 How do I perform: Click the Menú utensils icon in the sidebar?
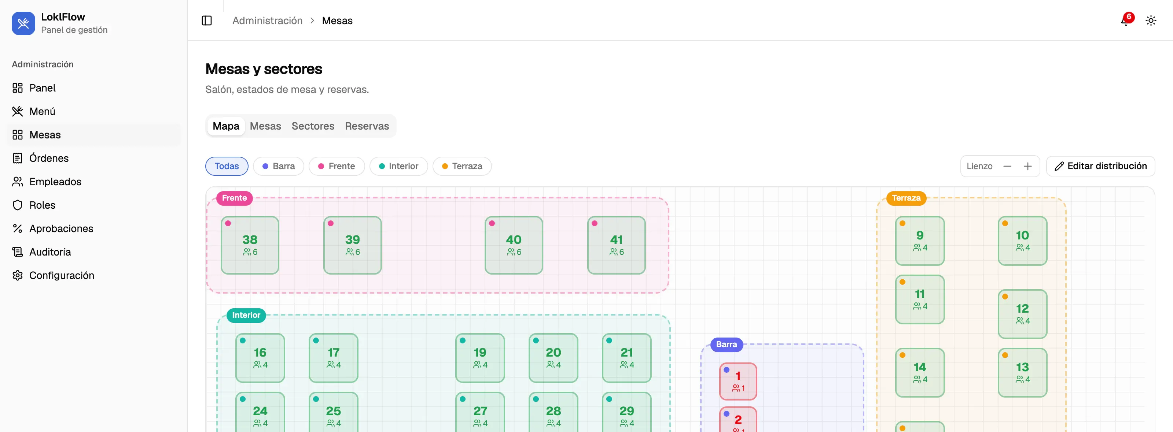pyautogui.click(x=17, y=111)
